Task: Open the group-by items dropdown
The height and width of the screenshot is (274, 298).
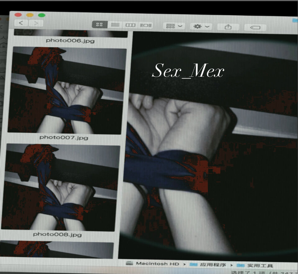Action: 174,26
